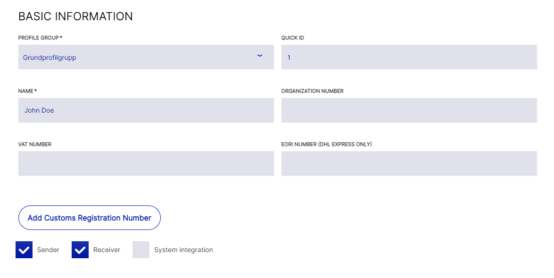Click the System integration label

(183, 250)
